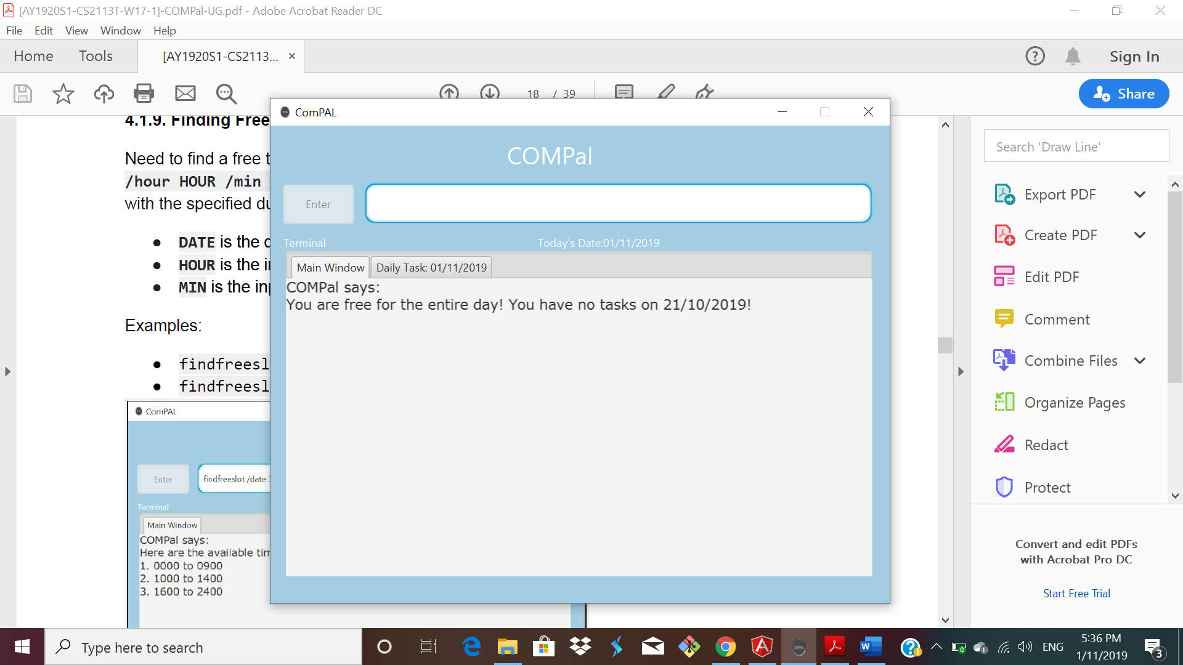Viewport: 1183px width, 665px height.
Task: Click the Share button
Action: (1123, 94)
